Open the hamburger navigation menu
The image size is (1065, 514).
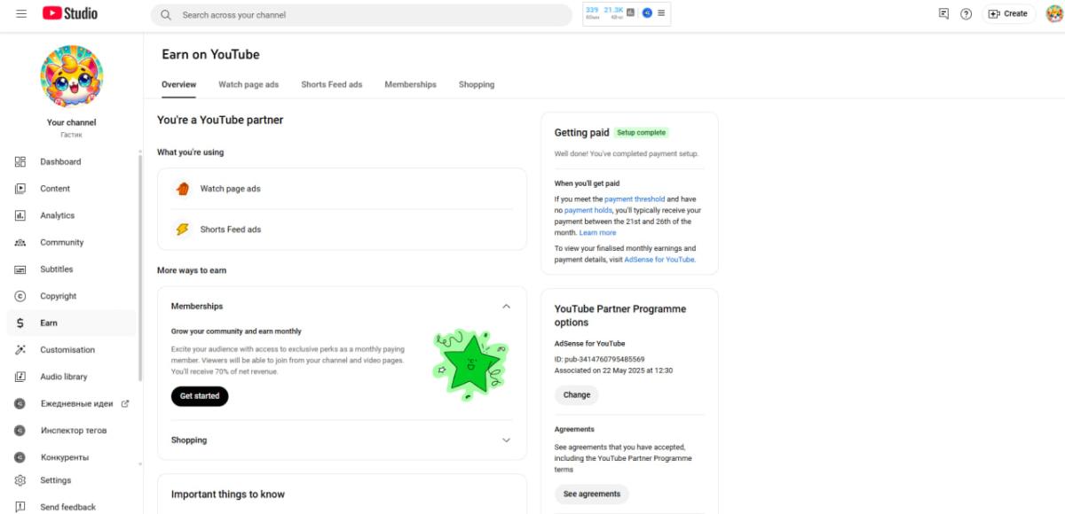[21, 13]
